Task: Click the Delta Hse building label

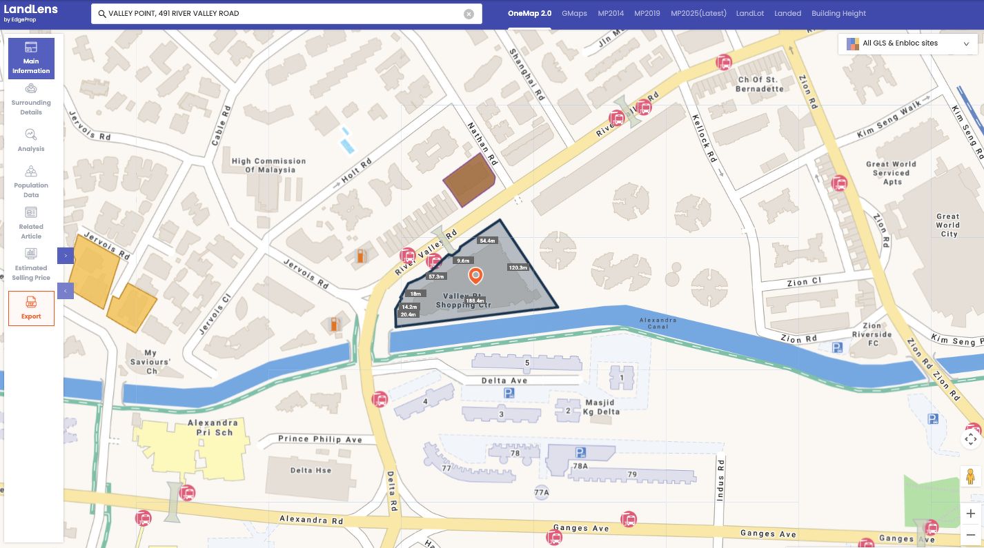Action: tap(311, 471)
